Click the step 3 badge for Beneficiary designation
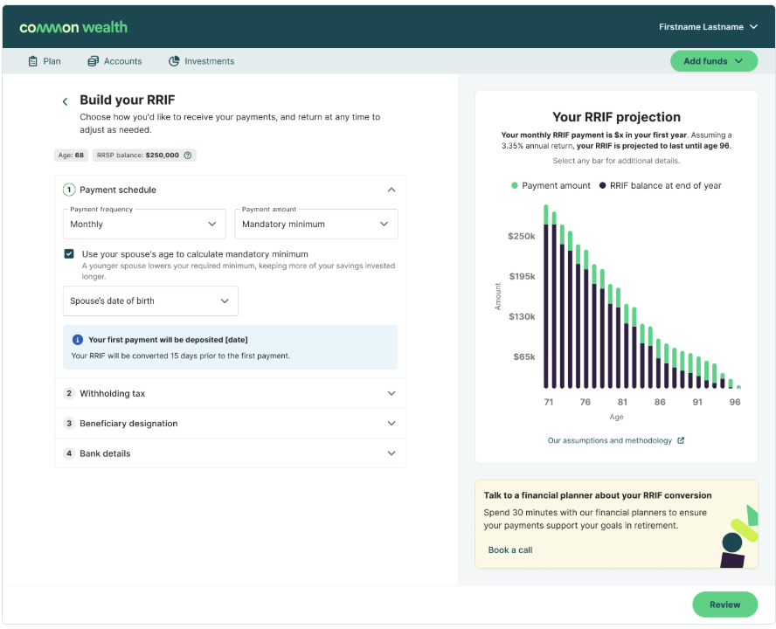 click(x=69, y=423)
